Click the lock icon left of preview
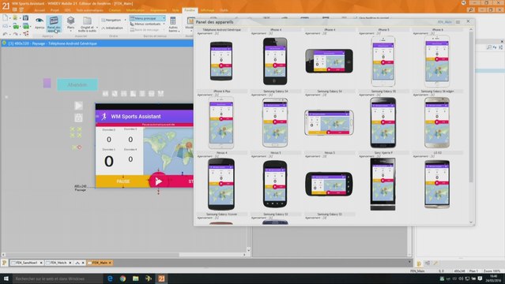 tap(78, 118)
